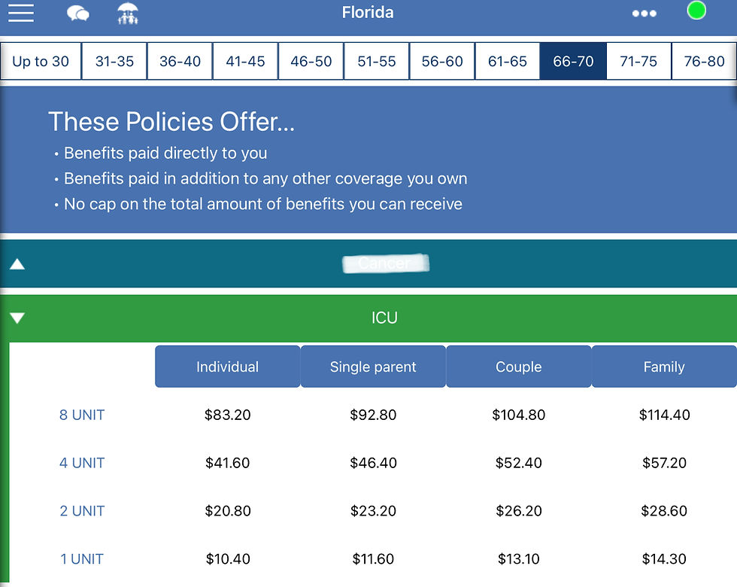The image size is (737, 587).
Task: Select the 46-50 age bracket
Action: [x=311, y=62]
